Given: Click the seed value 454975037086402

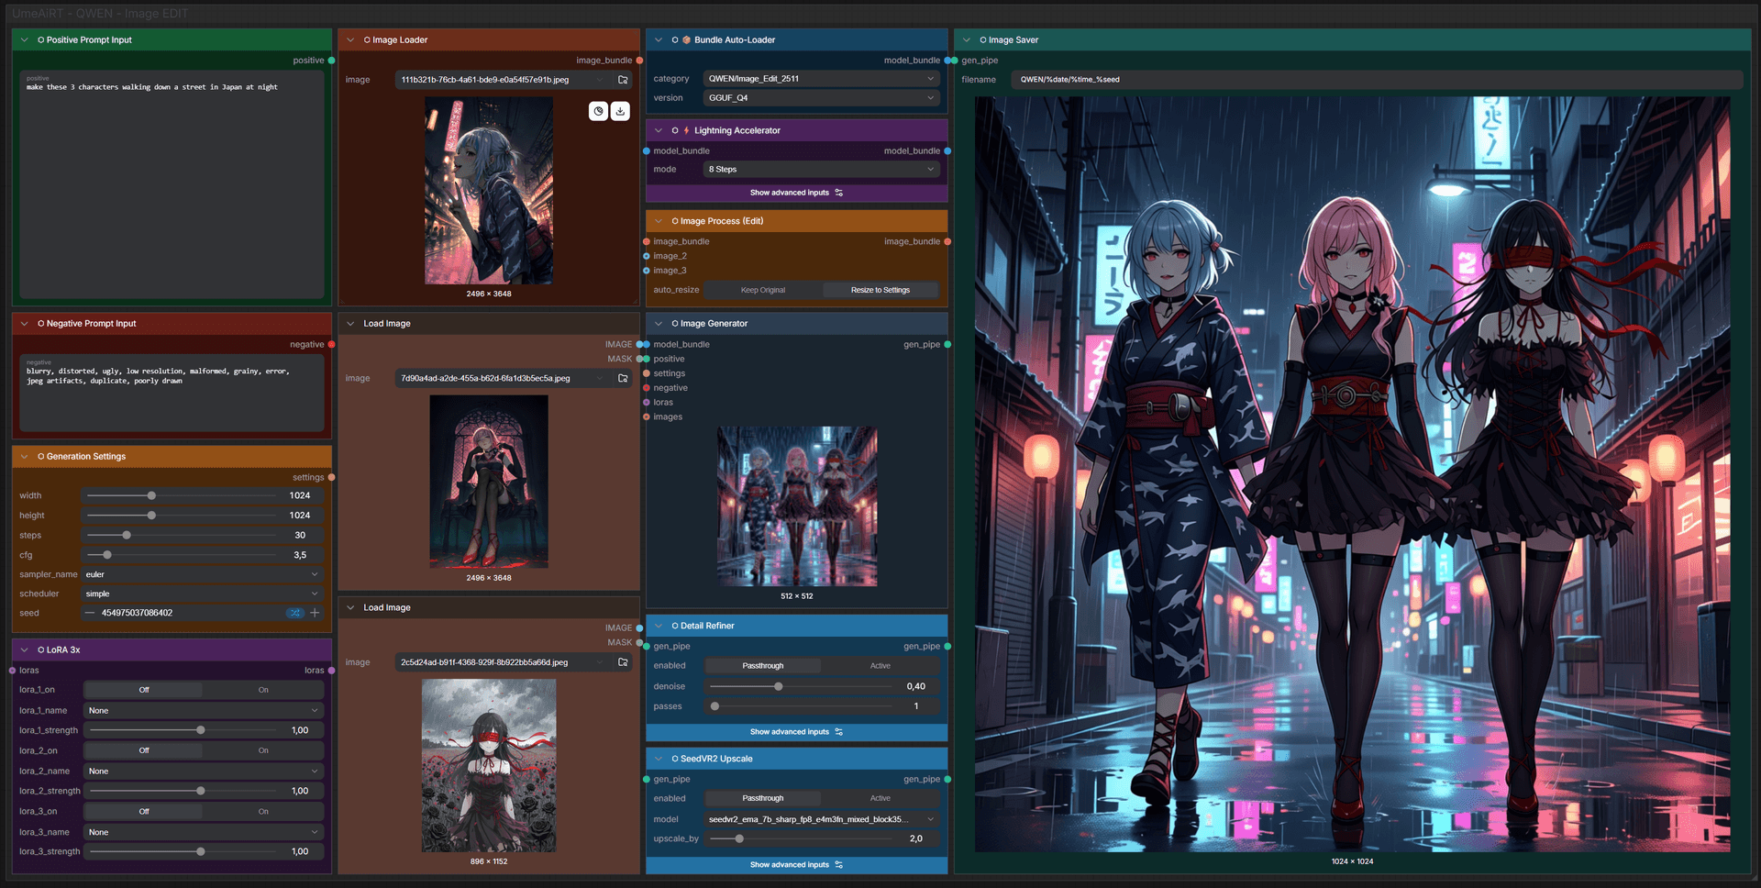Looking at the screenshot, I should 137,613.
